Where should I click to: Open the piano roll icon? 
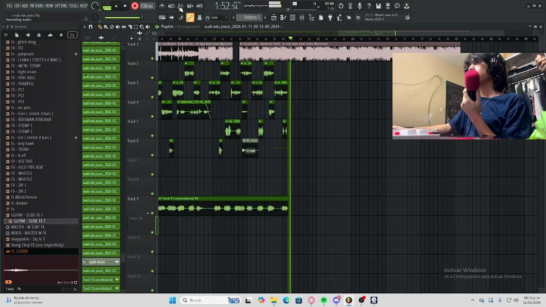click(x=283, y=17)
